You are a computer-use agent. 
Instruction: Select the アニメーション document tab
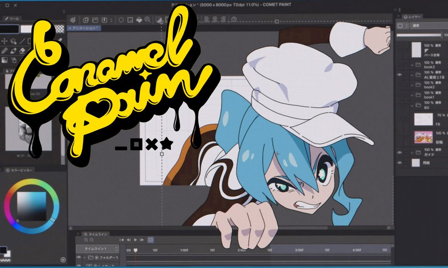pos(84,28)
